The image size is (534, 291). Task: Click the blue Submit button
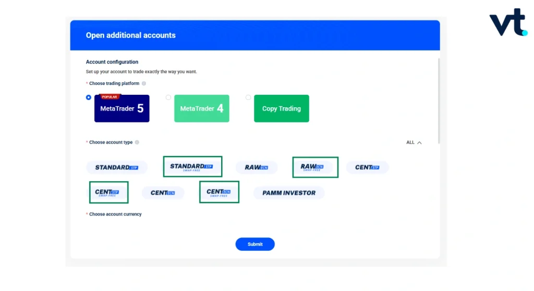click(x=255, y=244)
